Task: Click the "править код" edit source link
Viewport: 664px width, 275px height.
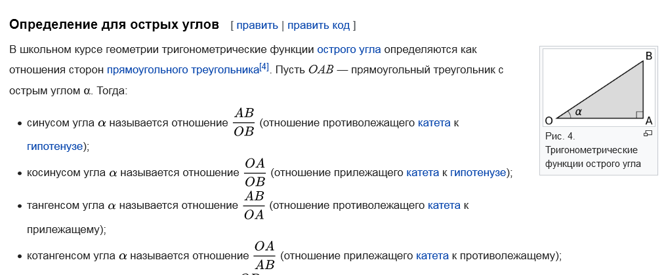Action: point(318,26)
